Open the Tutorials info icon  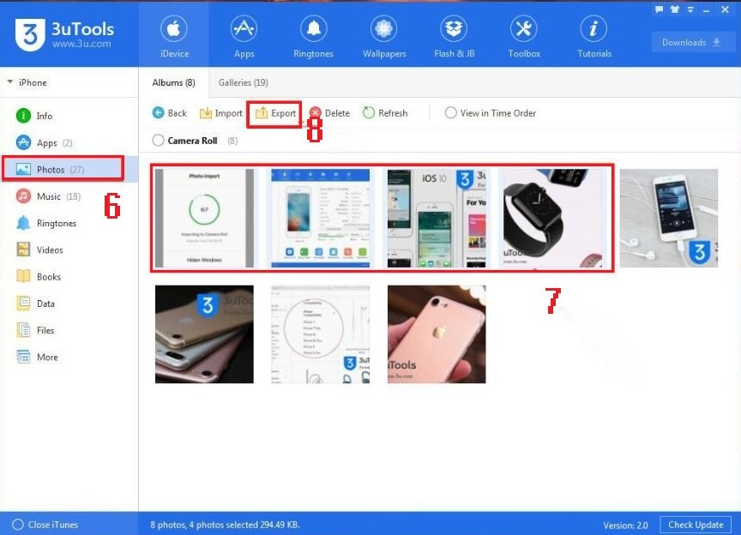(x=593, y=30)
